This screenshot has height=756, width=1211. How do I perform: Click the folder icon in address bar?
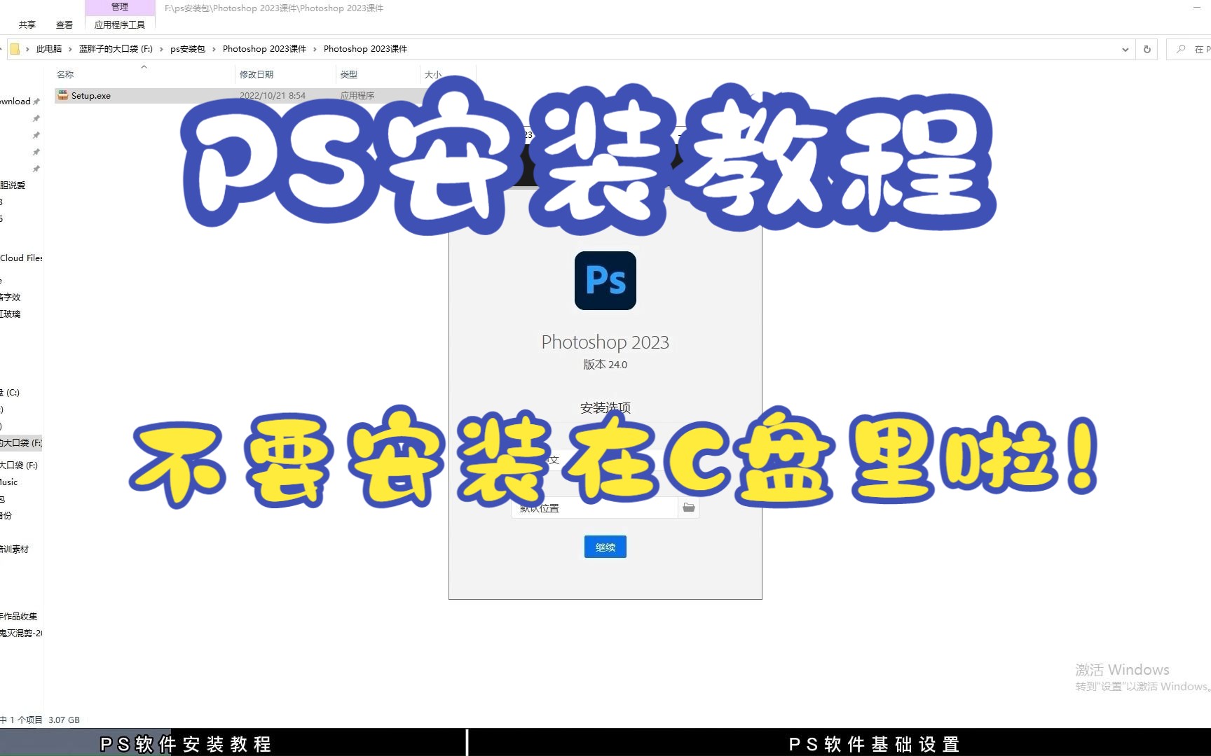[15, 49]
